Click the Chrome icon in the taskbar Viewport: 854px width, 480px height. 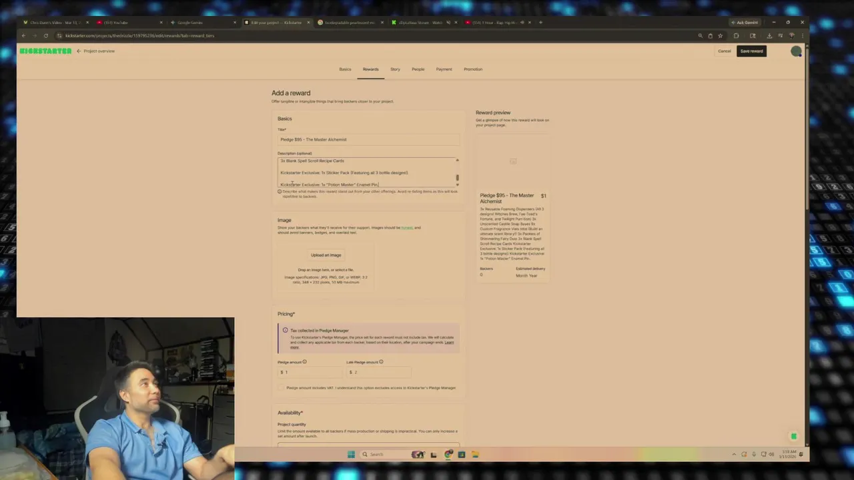pos(448,455)
